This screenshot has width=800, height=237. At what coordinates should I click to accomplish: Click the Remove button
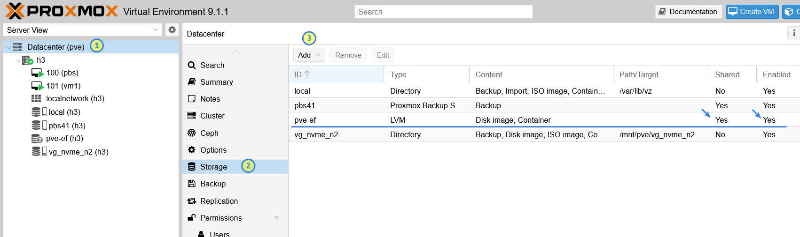coord(348,55)
